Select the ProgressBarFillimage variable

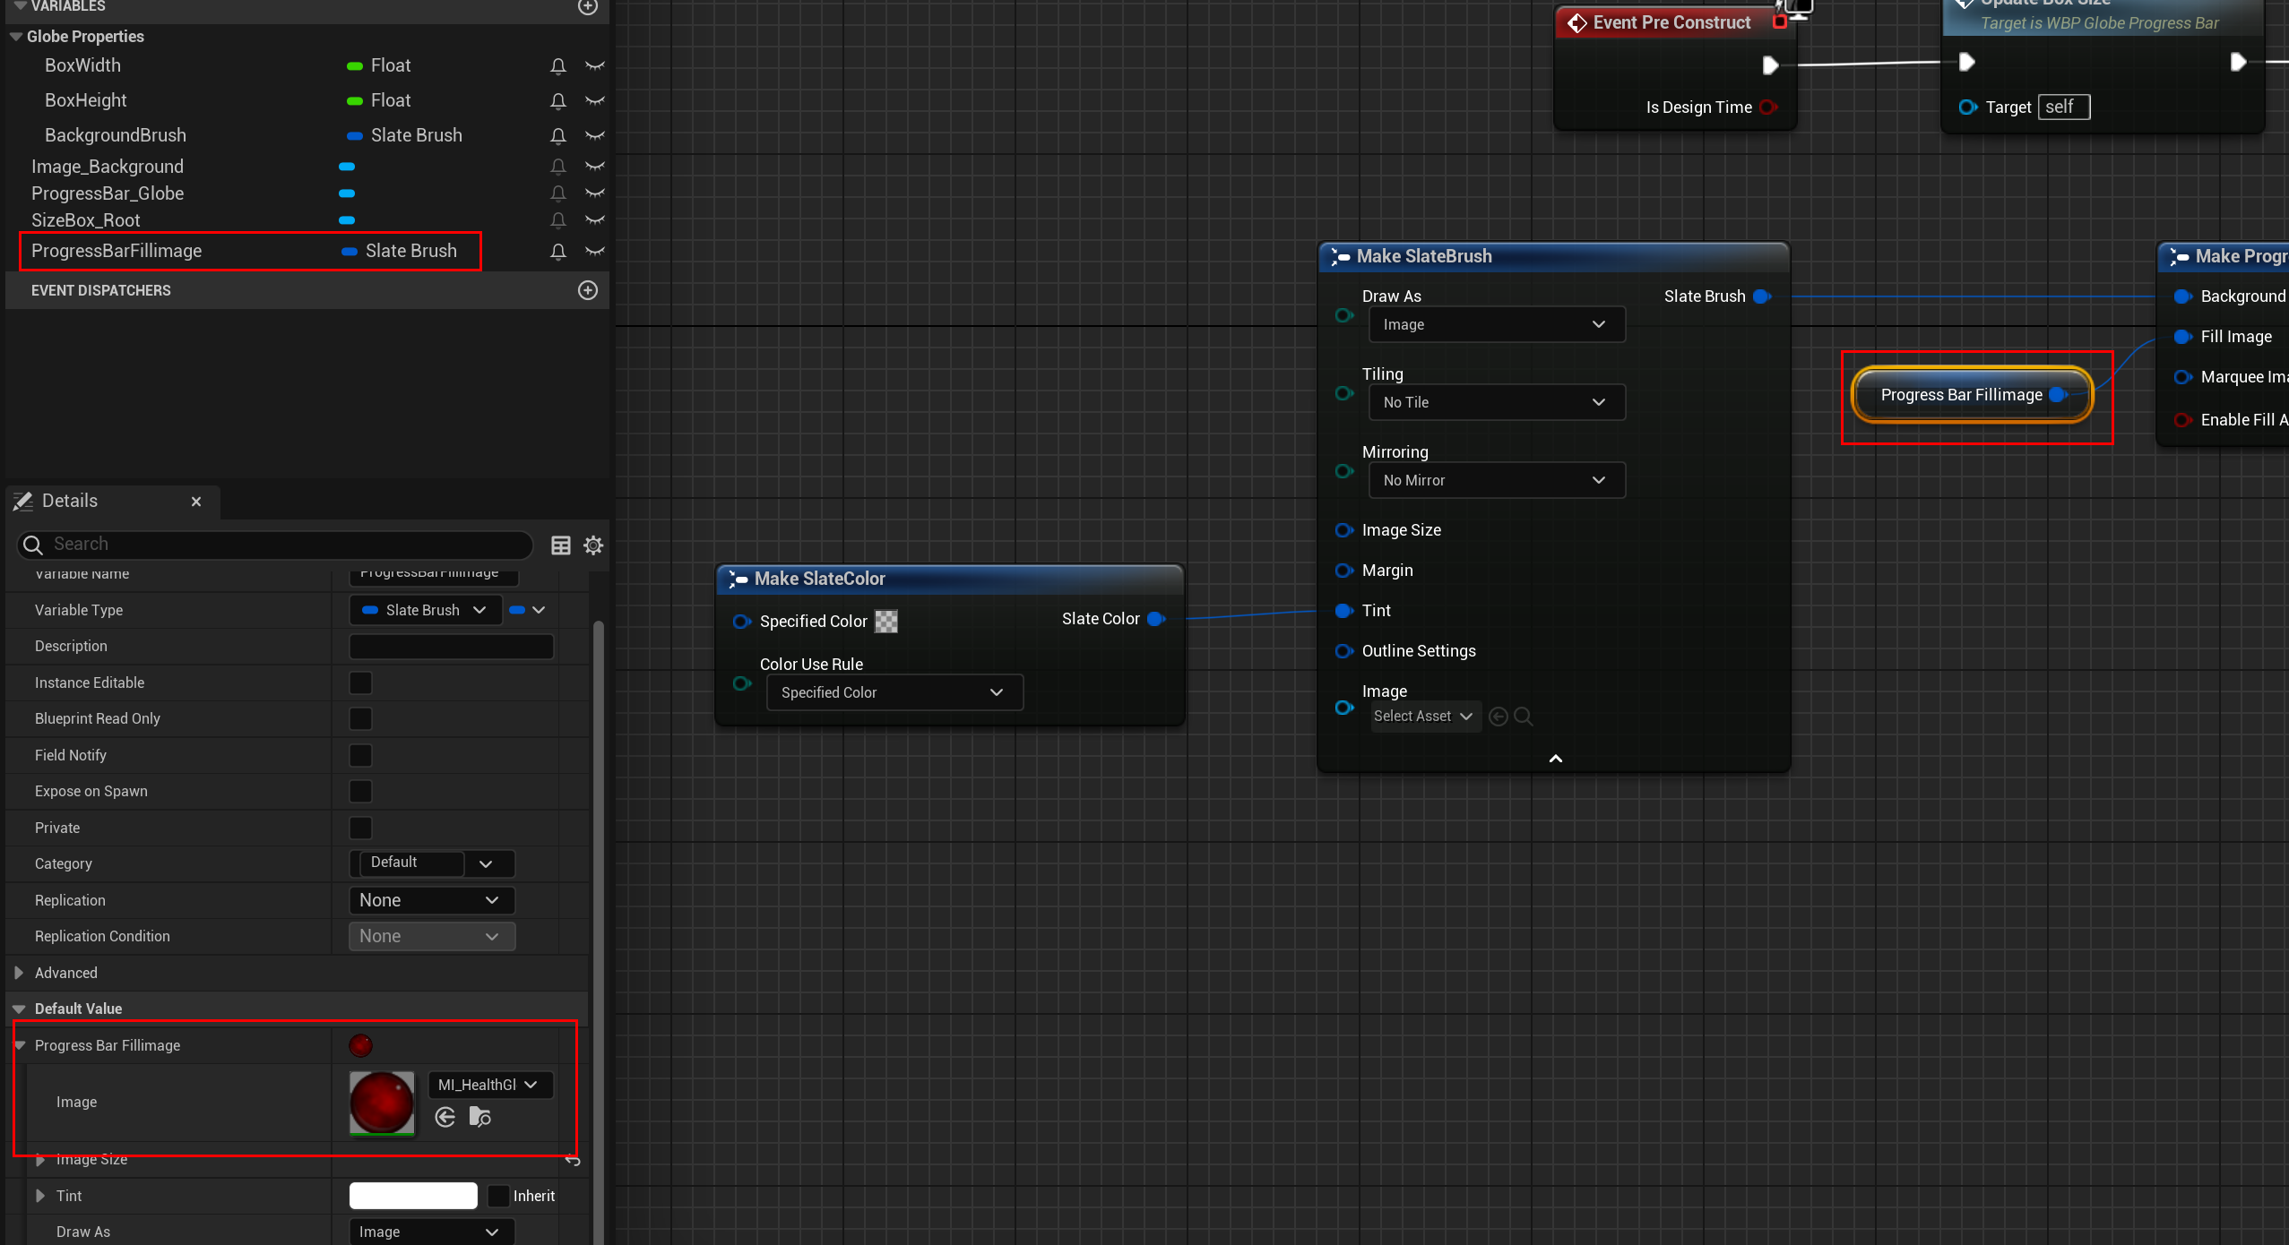(x=117, y=251)
